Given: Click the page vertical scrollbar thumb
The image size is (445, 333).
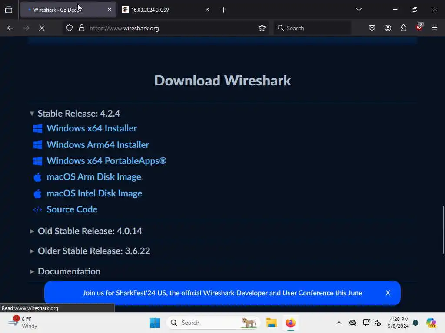Looking at the screenshot, I should pos(443,230).
